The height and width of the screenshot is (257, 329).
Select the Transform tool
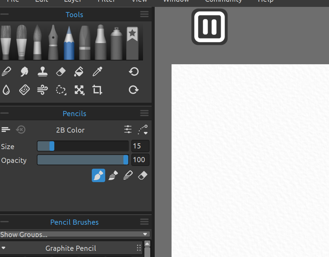(79, 90)
